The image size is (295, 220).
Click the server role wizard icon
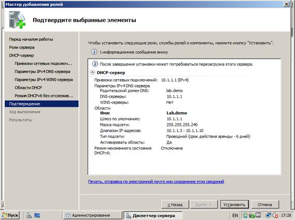pyautogui.click(x=17, y=20)
